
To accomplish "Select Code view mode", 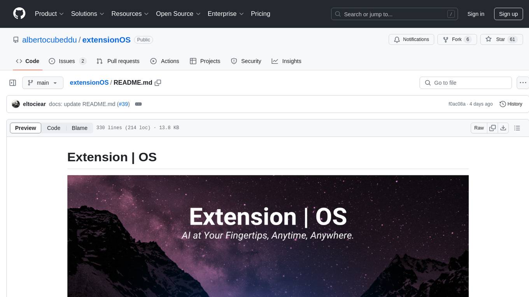I will tap(54, 128).
